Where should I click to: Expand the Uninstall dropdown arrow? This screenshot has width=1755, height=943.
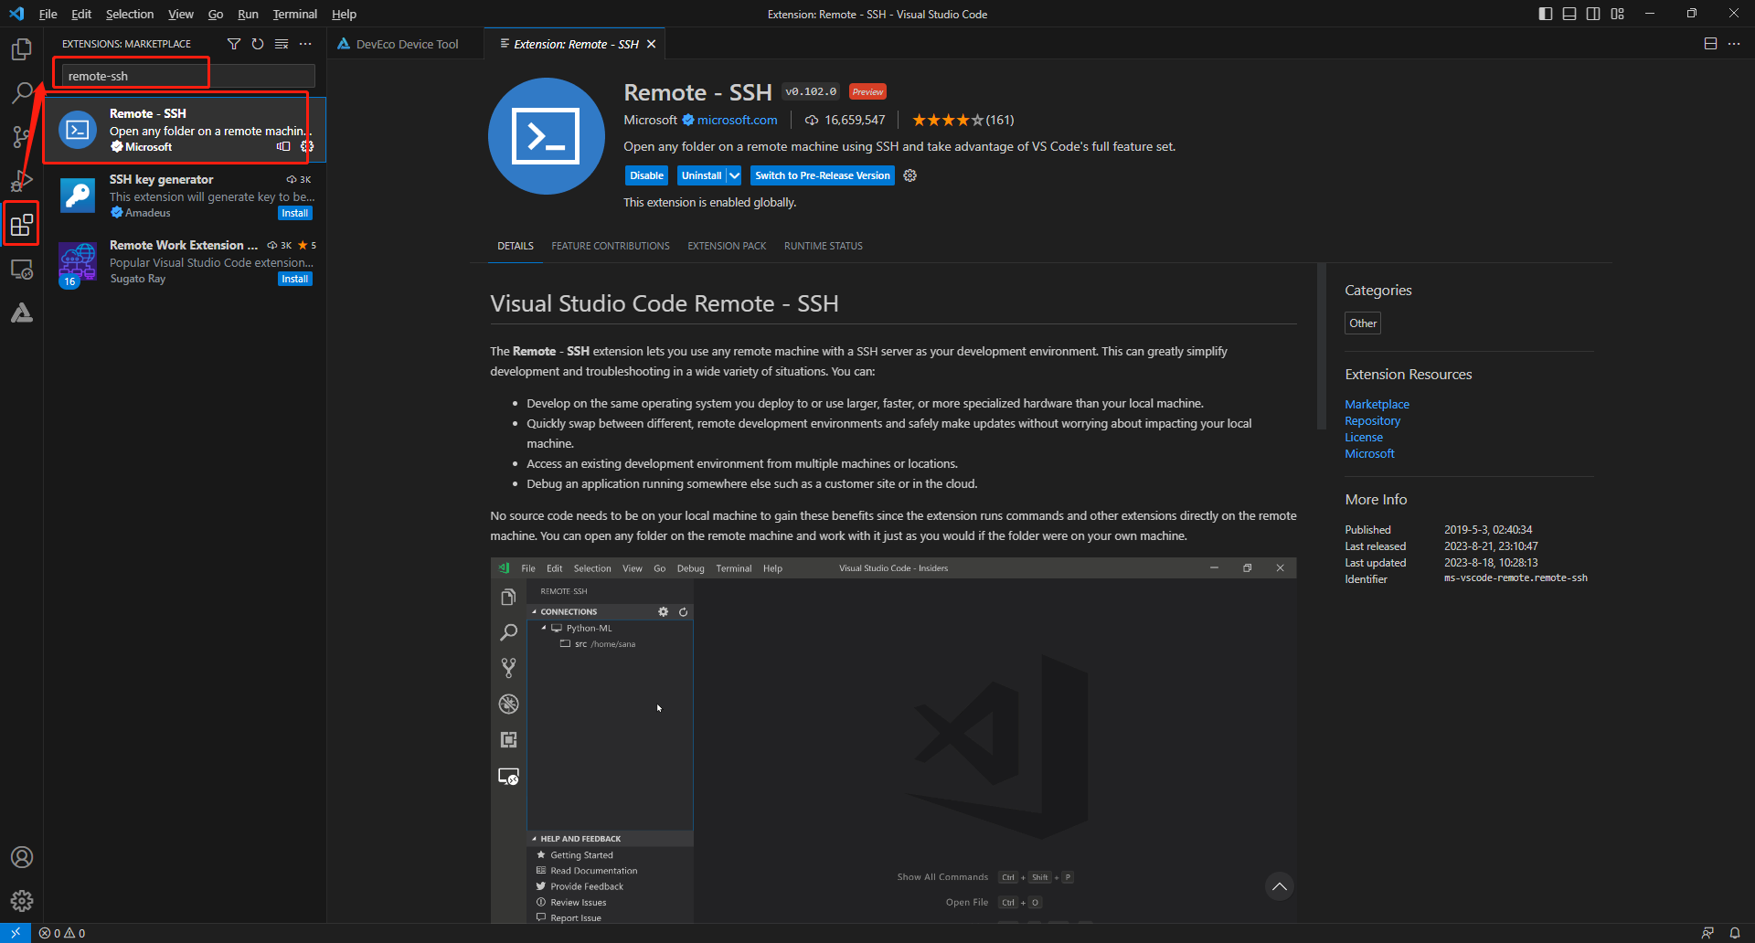click(x=735, y=175)
